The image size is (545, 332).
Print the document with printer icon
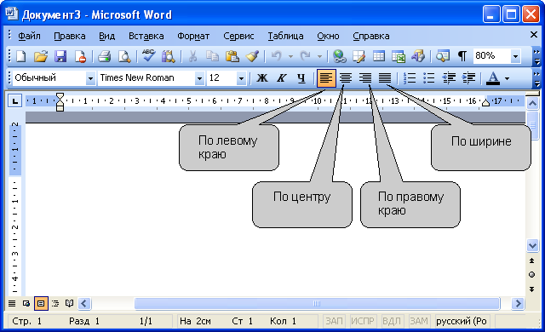pyautogui.click(x=104, y=56)
